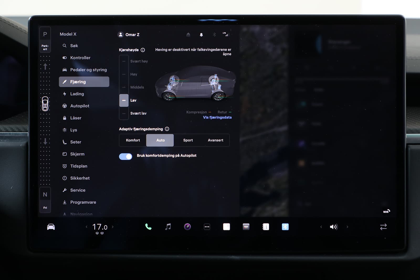Open the Camera app icon

[187, 227]
